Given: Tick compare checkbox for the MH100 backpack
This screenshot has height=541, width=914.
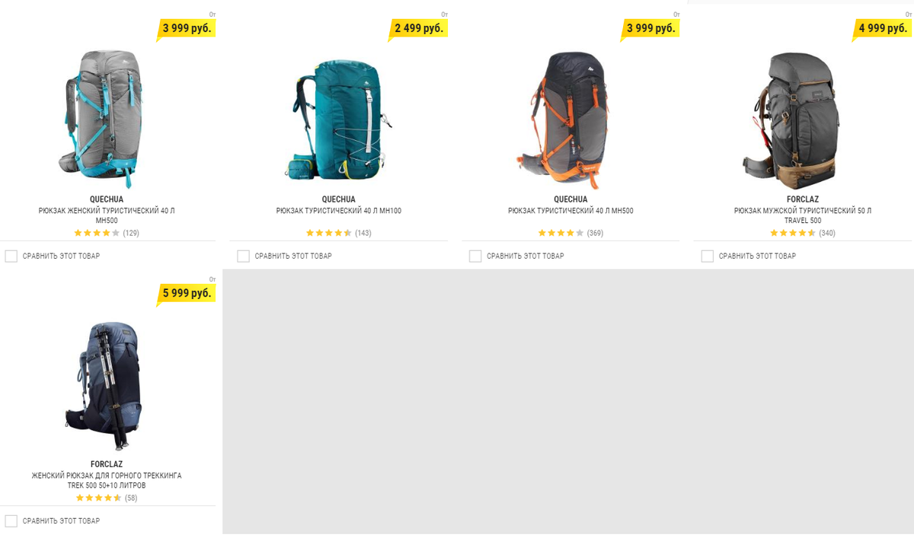Looking at the screenshot, I should click(243, 256).
